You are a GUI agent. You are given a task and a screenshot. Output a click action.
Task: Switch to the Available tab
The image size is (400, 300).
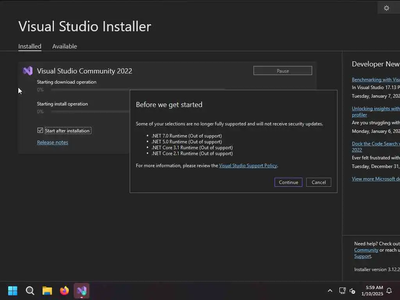pos(64,46)
